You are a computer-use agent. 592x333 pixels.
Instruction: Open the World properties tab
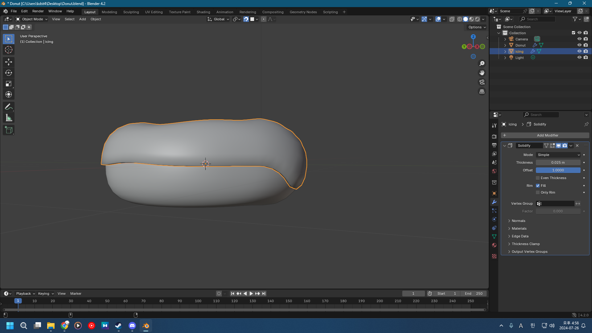494,171
